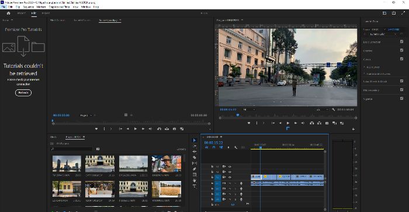Click the Home icon in top bar
The height and width of the screenshot is (212, 409).
click(x=8, y=13)
